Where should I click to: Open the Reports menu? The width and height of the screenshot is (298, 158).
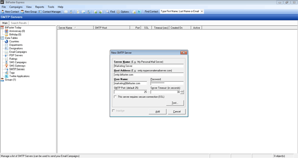[40, 7]
